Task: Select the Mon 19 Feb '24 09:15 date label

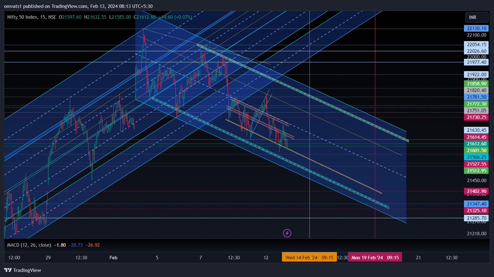Action: coord(375,257)
